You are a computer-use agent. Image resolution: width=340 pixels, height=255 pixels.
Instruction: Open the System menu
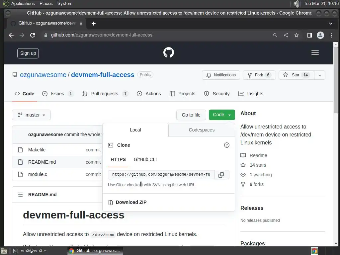65,4
